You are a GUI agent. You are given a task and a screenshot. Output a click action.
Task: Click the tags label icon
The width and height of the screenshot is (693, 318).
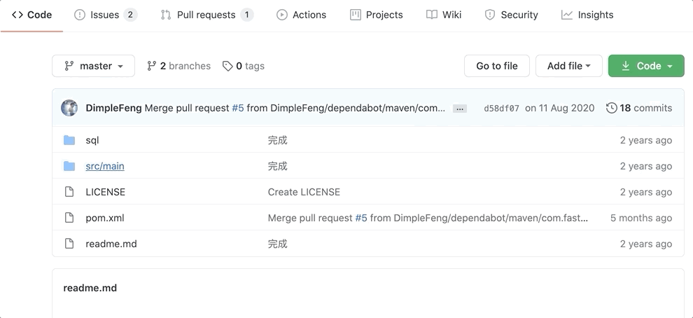[x=227, y=66]
